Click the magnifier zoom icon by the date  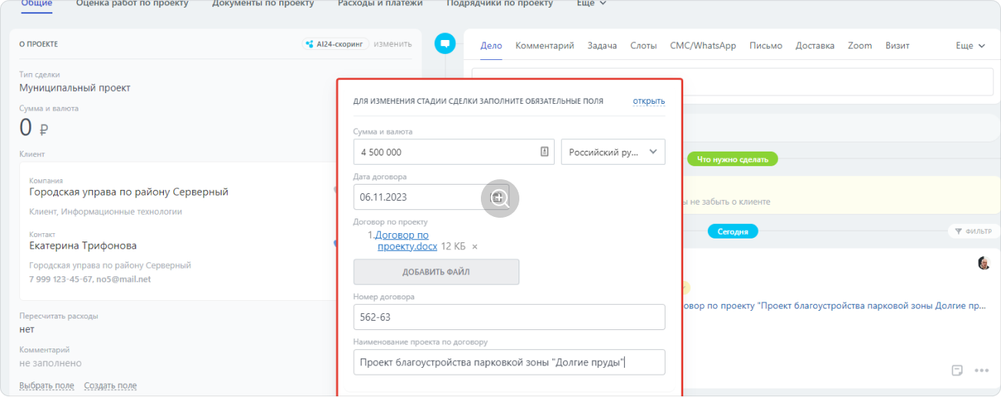[500, 198]
